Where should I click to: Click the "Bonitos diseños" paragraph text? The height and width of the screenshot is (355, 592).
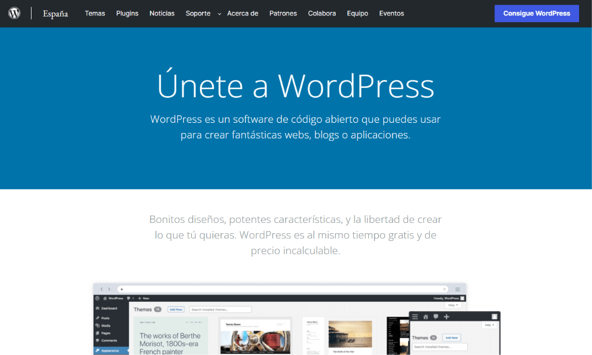[295, 235]
